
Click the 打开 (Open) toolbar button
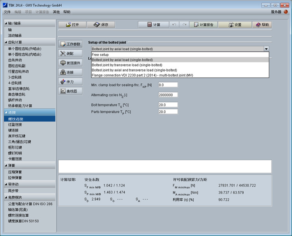click(x=72, y=24)
